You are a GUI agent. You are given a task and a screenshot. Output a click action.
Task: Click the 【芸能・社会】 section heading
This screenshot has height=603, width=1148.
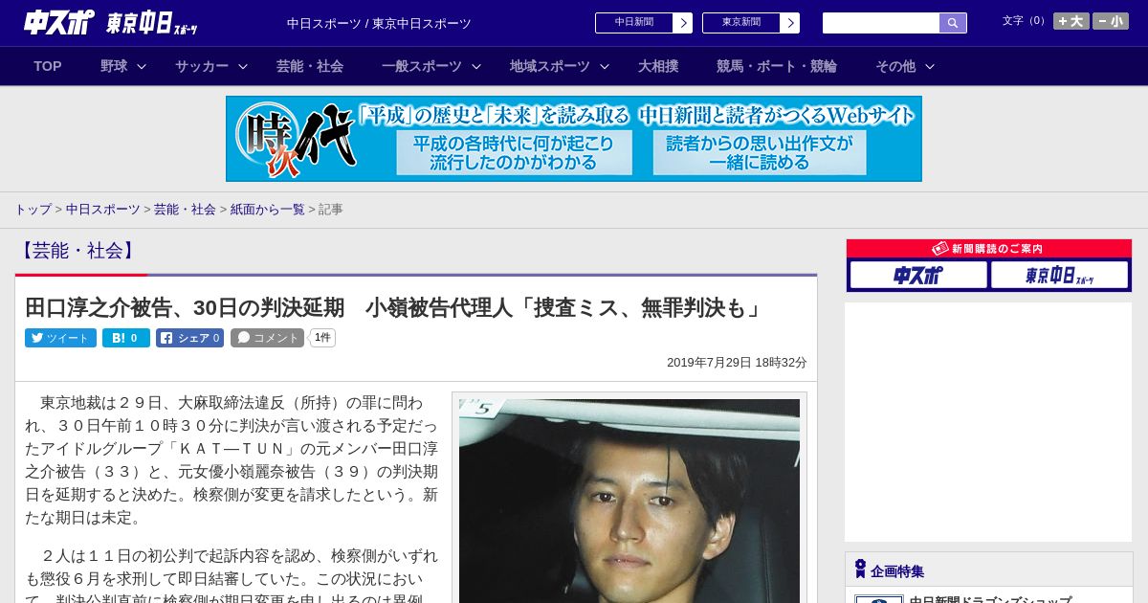click(77, 251)
